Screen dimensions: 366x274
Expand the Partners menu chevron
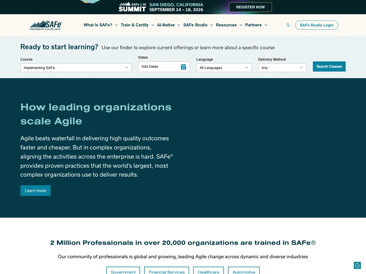[x=266, y=25]
